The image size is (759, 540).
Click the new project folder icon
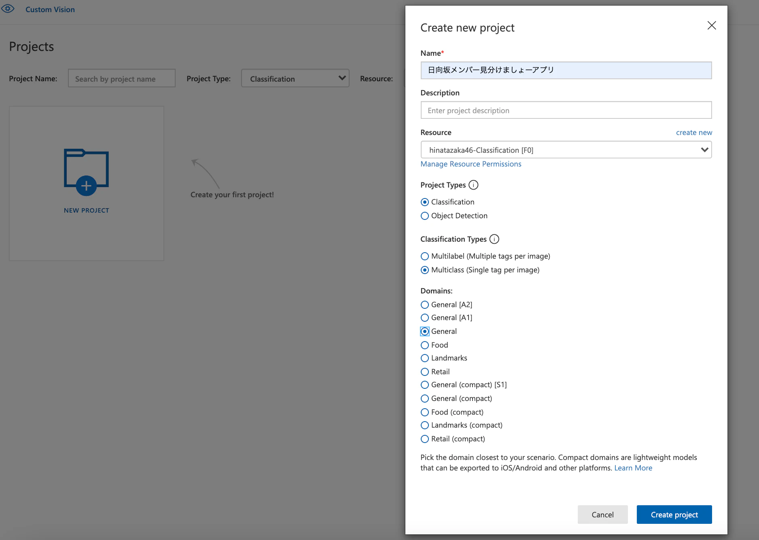pyautogui.click(x=86, y=173)
